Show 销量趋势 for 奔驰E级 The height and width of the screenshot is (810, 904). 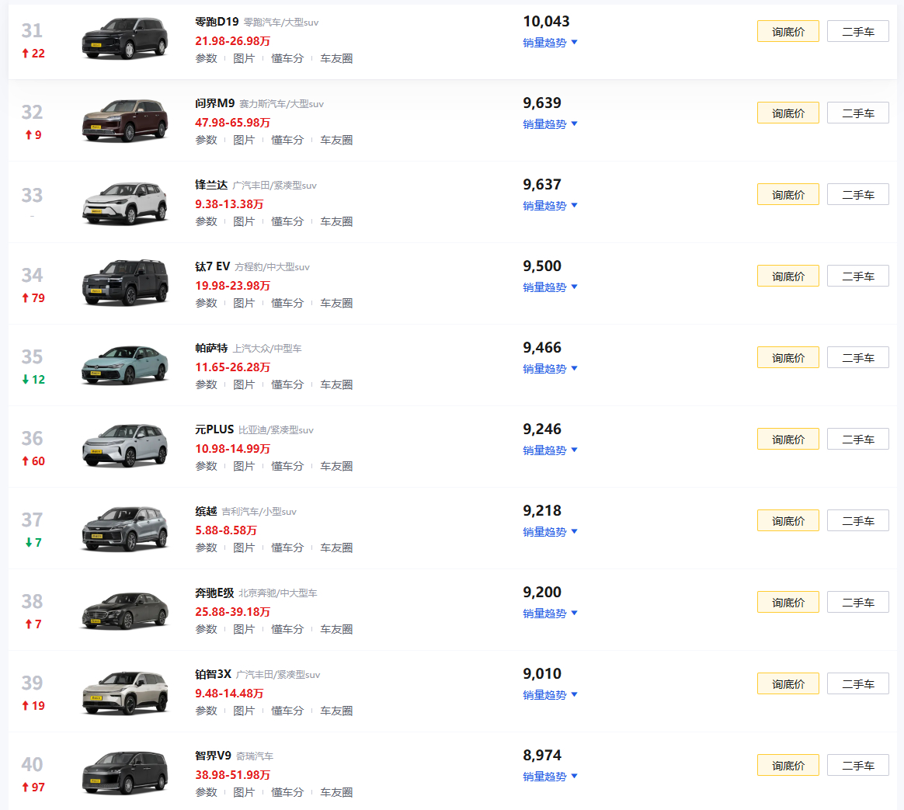tap(550, 613)
